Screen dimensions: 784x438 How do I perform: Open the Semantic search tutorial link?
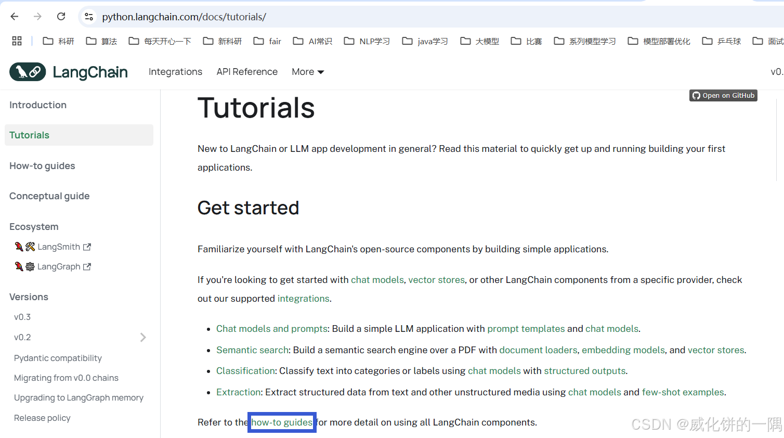pos(252,350)
